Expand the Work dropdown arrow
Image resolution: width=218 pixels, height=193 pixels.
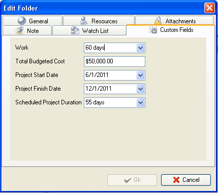point(140,48)
